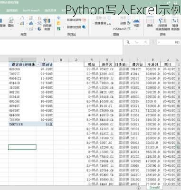Expand the Screenshot dropdown arrow

93,23
